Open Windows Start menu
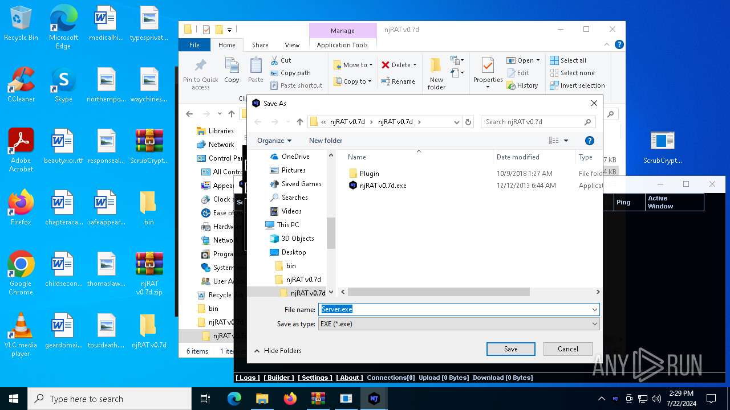Image resolution: width=730 pixels, height=410 pixels. point(14,399)
